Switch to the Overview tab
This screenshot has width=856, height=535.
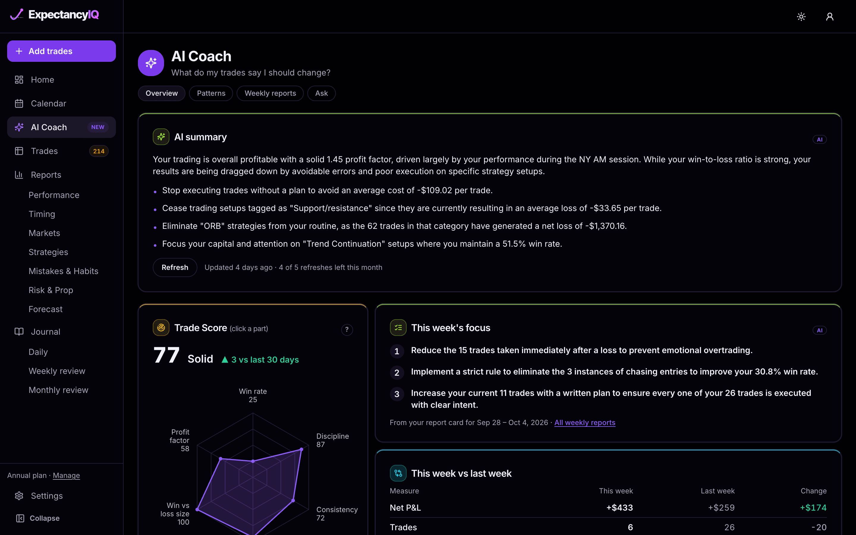click(162, 93)
